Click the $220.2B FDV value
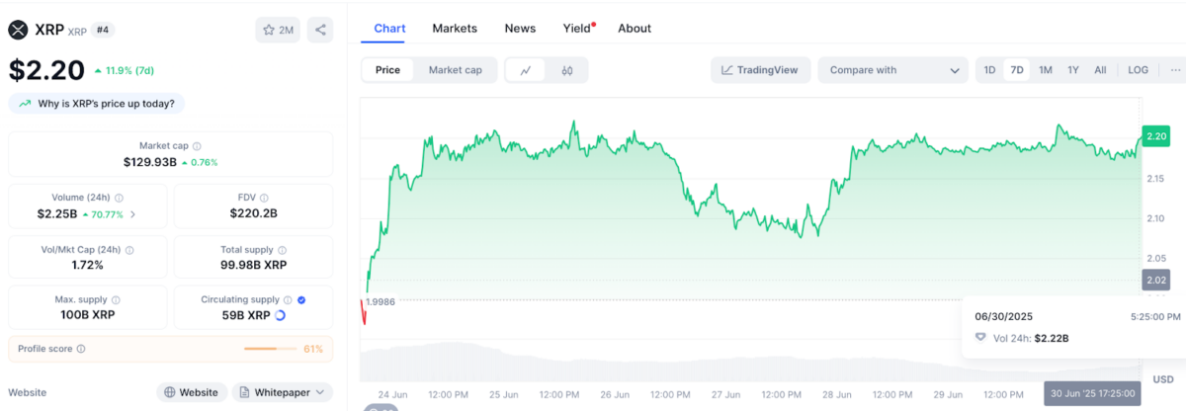The image size is (1186, 411). [254, 212]
